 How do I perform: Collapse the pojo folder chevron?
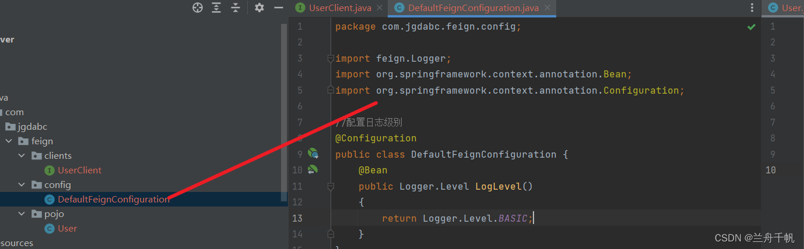(x=22, y=214)
